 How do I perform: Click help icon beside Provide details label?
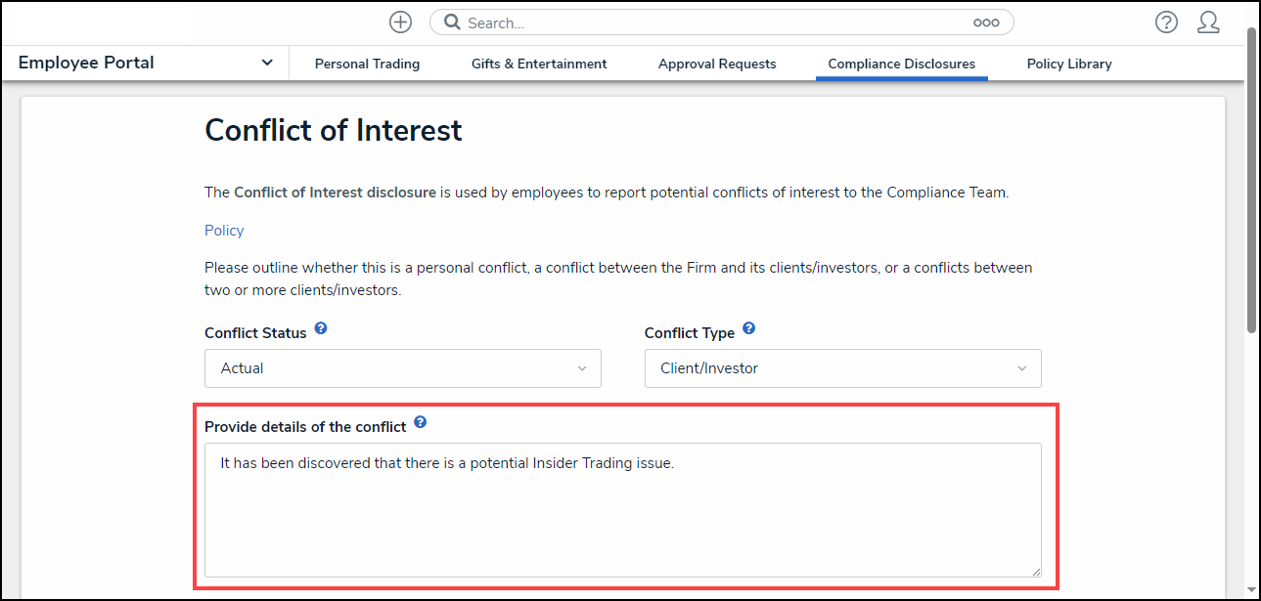[x=421, y=422]
